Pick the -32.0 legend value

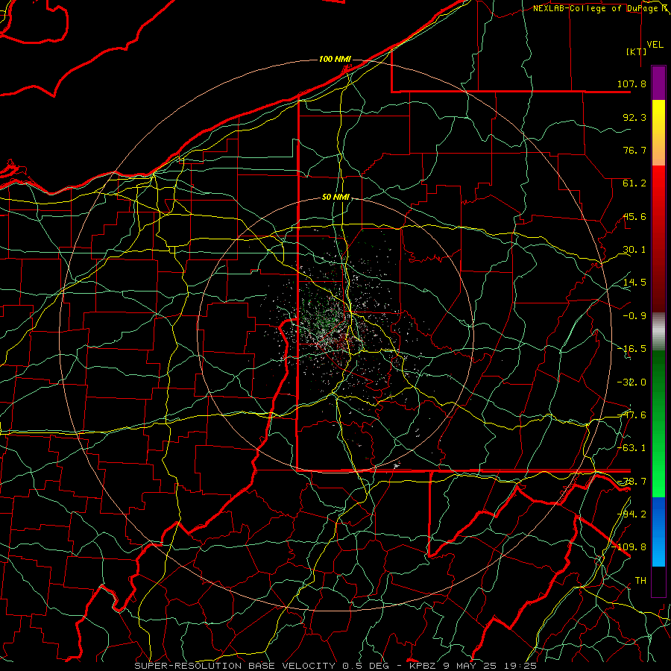coord(631,382)
